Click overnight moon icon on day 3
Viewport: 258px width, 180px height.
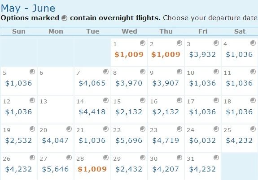[216, 43]
